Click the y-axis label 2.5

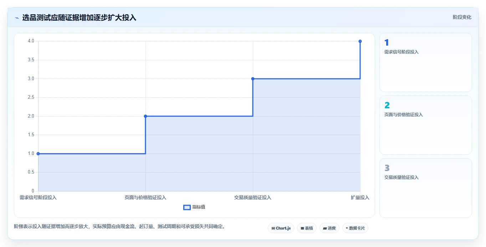(x=31, y=97)
